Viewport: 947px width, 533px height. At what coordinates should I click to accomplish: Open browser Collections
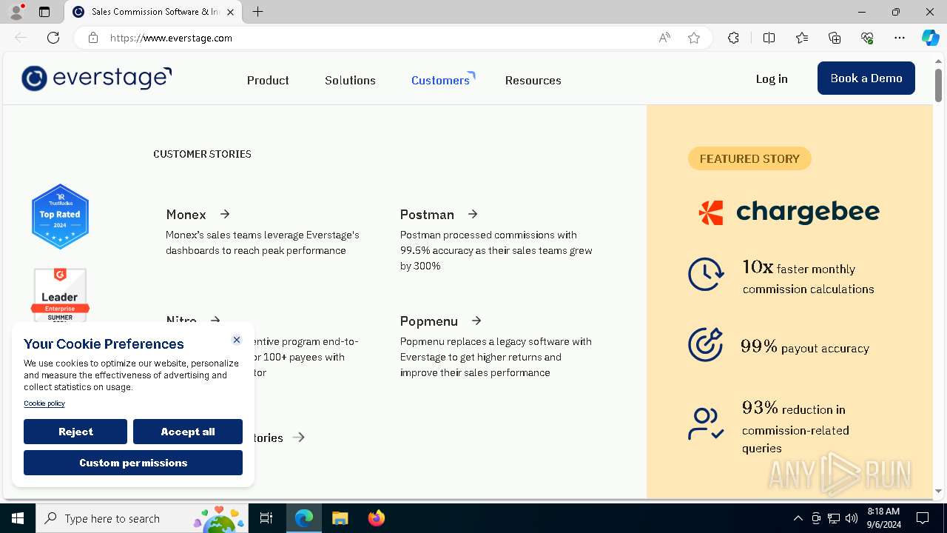point(835,38)
